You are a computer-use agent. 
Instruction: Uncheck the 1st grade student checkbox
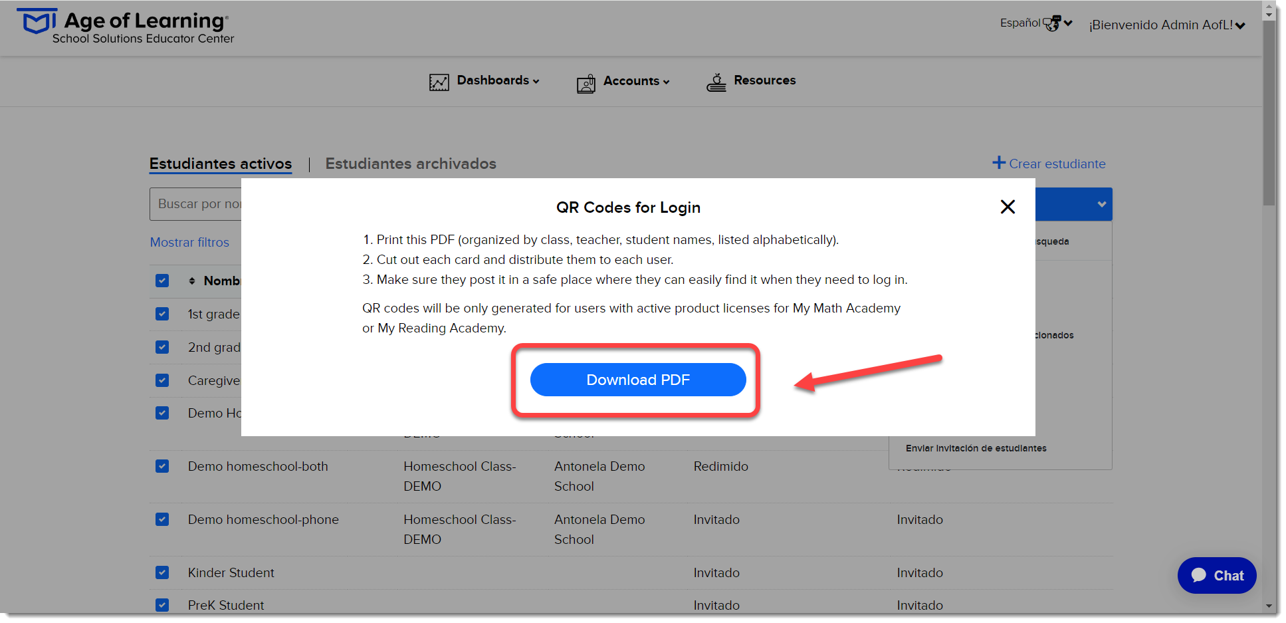coord(162,314)
